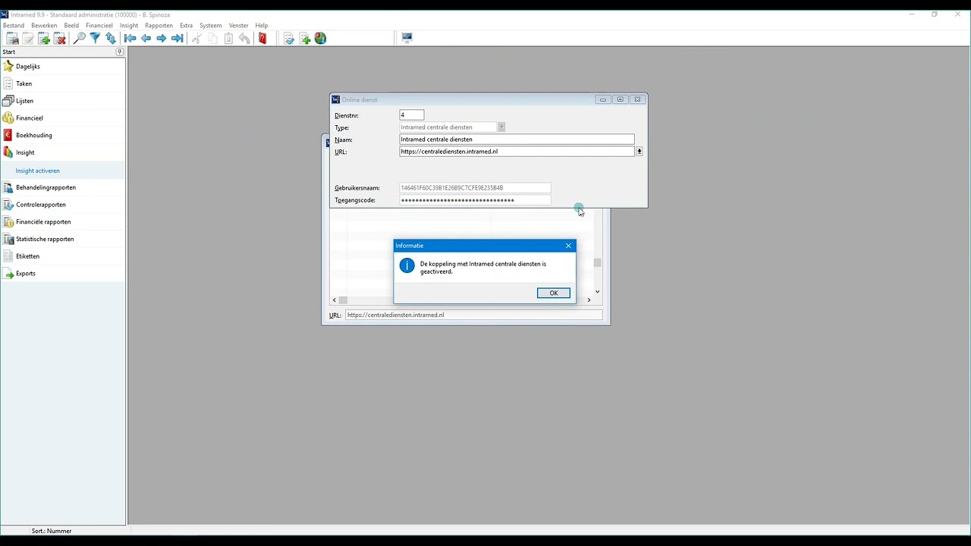This screenshot has width=971, height=546.
Task: Click the Naam input field
Action: 517,140
